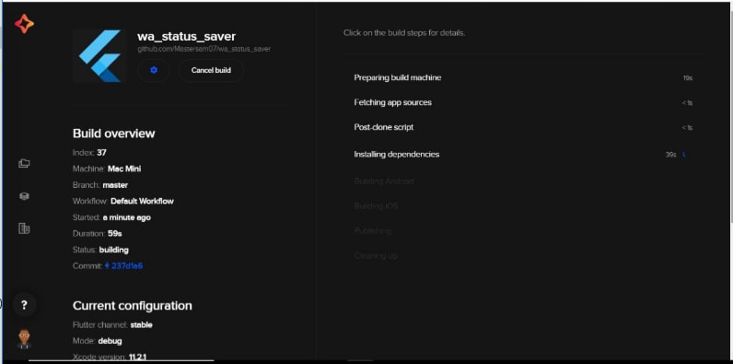The height and width of the screenshot is (364, 733).
Task: Open the user avatar profile menu
Action: click(x=24, y=339)
